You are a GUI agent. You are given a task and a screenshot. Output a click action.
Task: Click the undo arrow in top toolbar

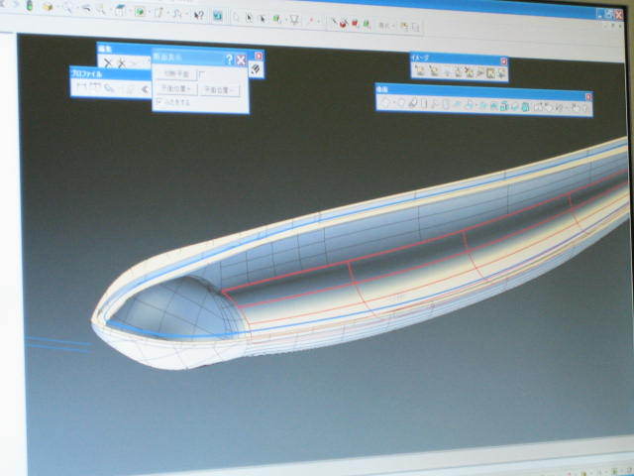[x=86, y=9]
